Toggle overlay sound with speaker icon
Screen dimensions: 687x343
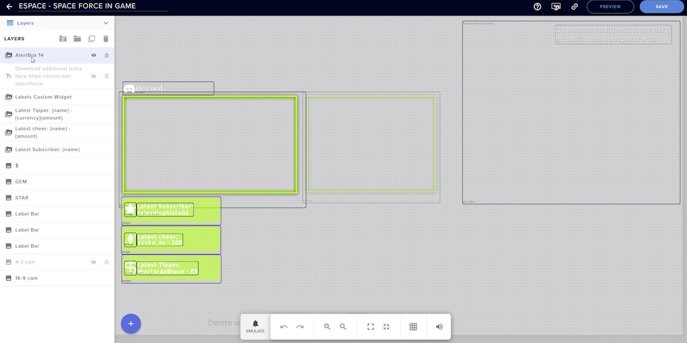(439, 327)
